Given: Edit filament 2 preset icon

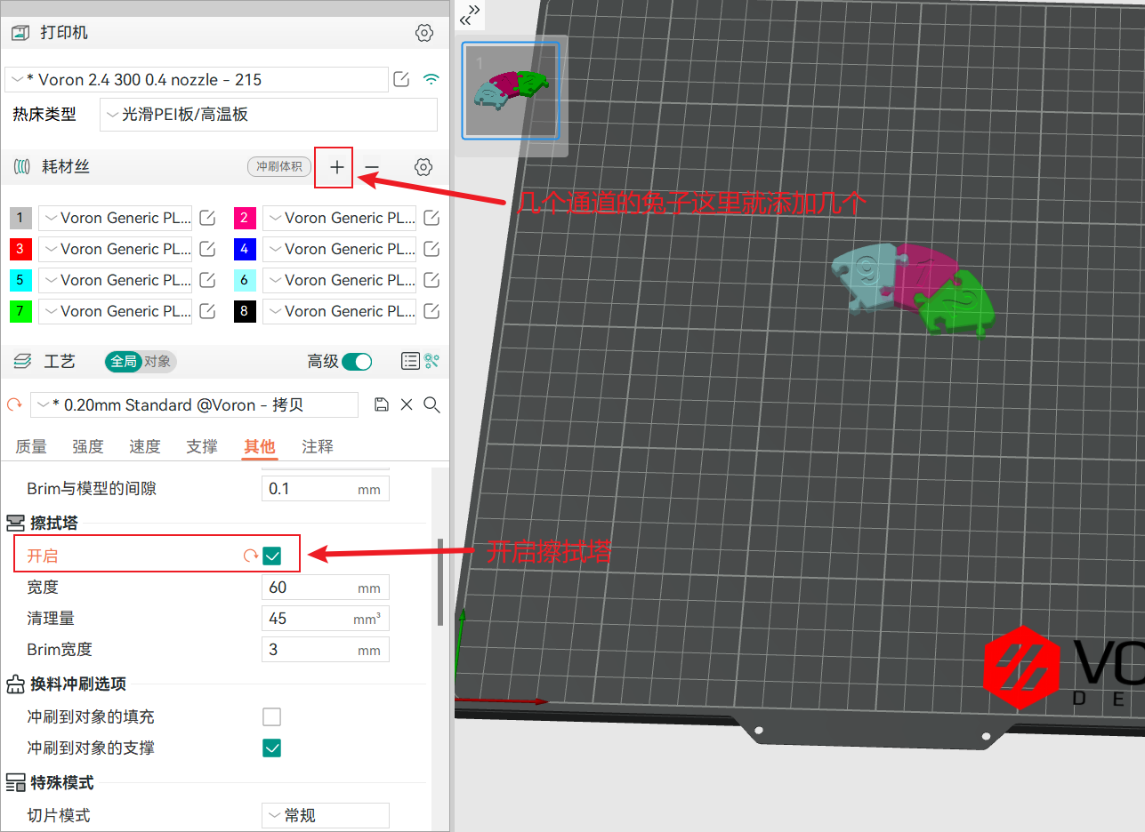Looking at the screenshot, I should pos(431,218).
